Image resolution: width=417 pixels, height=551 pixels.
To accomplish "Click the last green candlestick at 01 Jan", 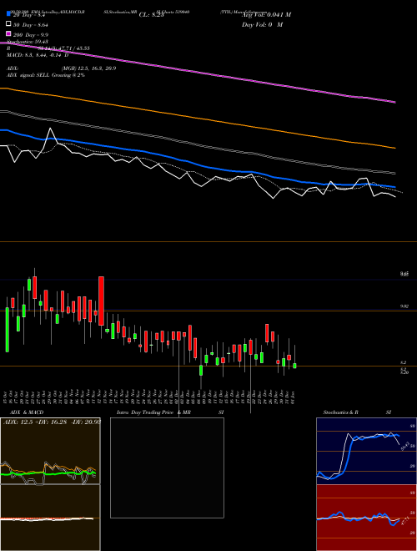I will [x=294, y=366].
